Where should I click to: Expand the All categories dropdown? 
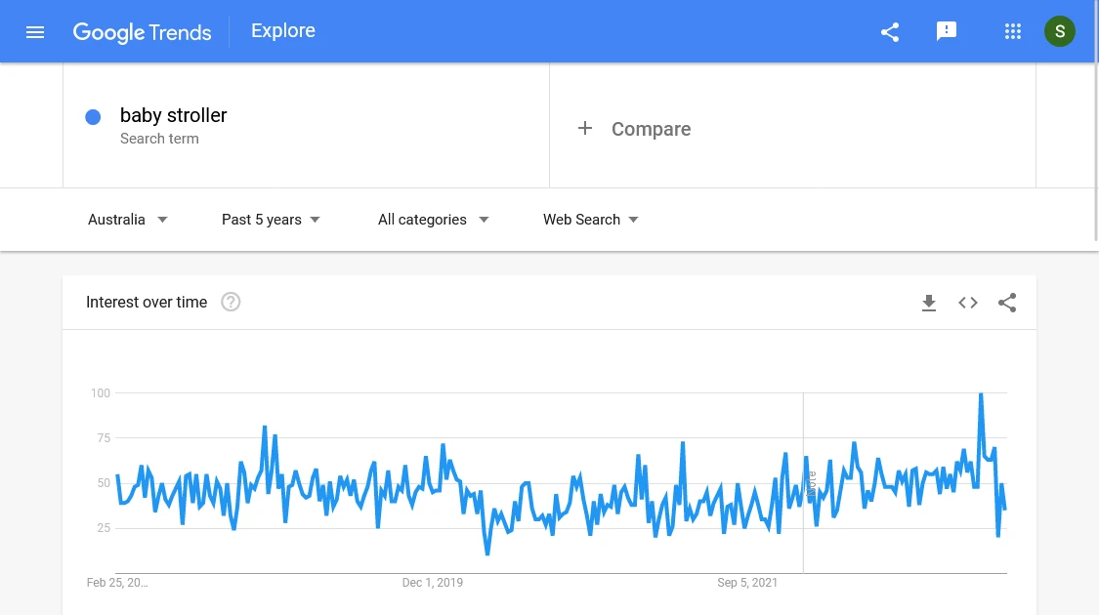433,220
